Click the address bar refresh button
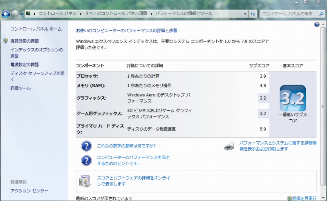The width and height of the screenshot is (327, 201). (x=253, y=14)
